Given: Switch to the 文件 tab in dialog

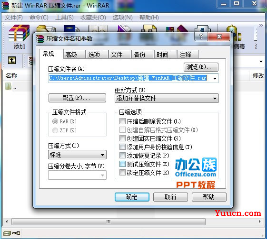Looking at the screenshot, I should 120,55.
